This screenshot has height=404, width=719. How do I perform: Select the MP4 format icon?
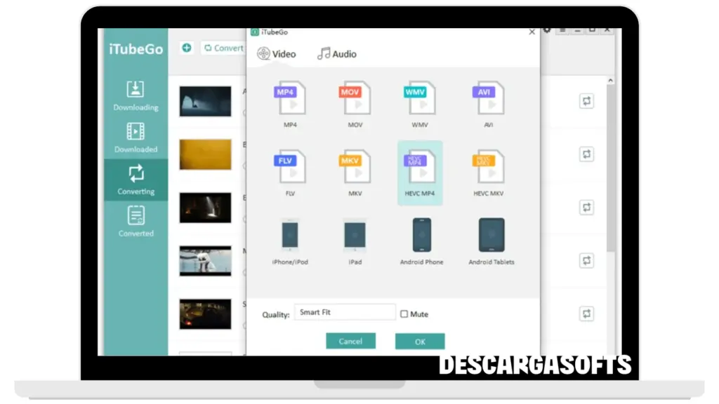point(290,98)
